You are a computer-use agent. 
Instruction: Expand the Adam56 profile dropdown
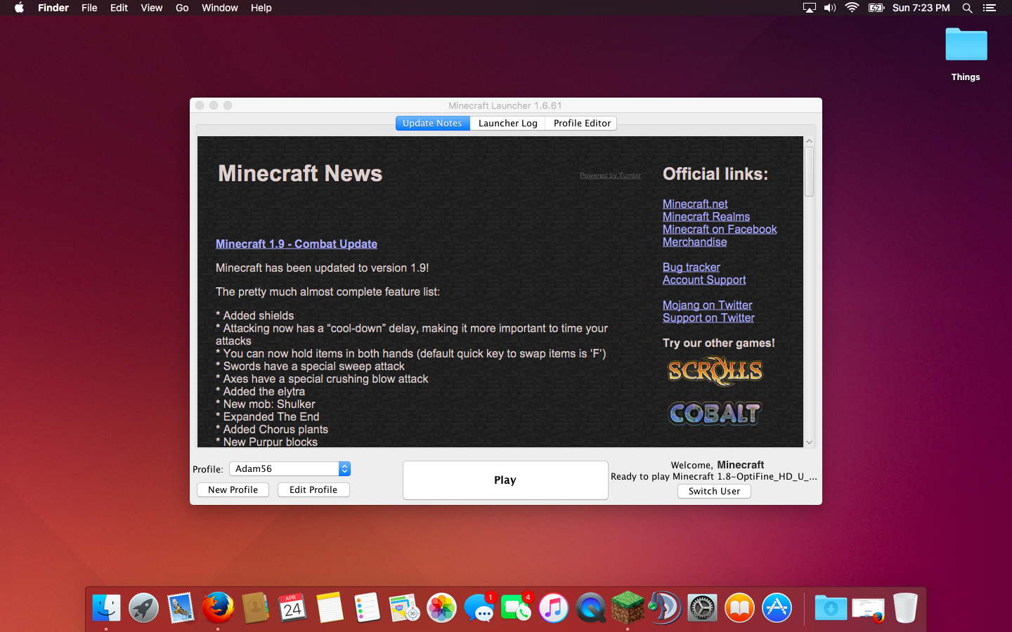click(290, 468)
